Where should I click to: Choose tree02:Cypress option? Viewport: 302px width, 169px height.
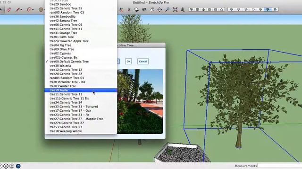click(81, 53)
